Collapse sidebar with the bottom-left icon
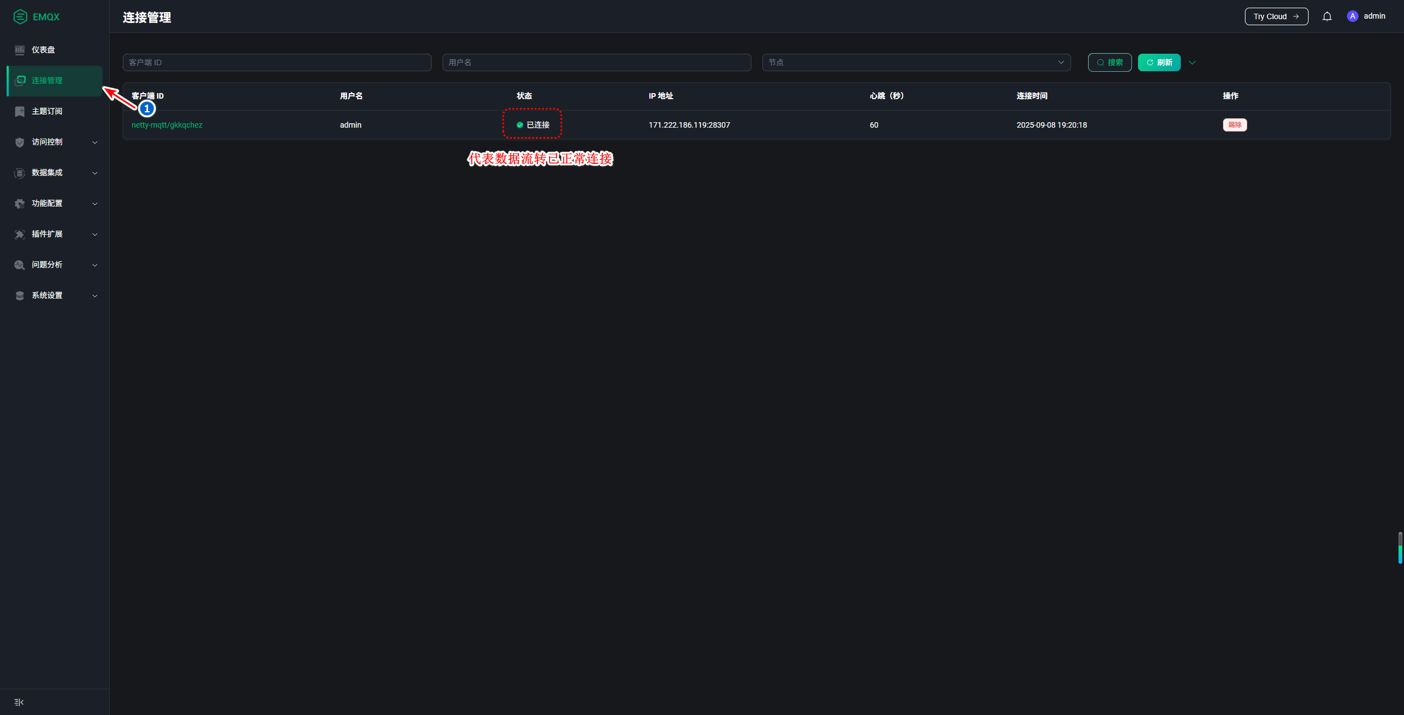The image size is (1404, 715). point(19,702)
